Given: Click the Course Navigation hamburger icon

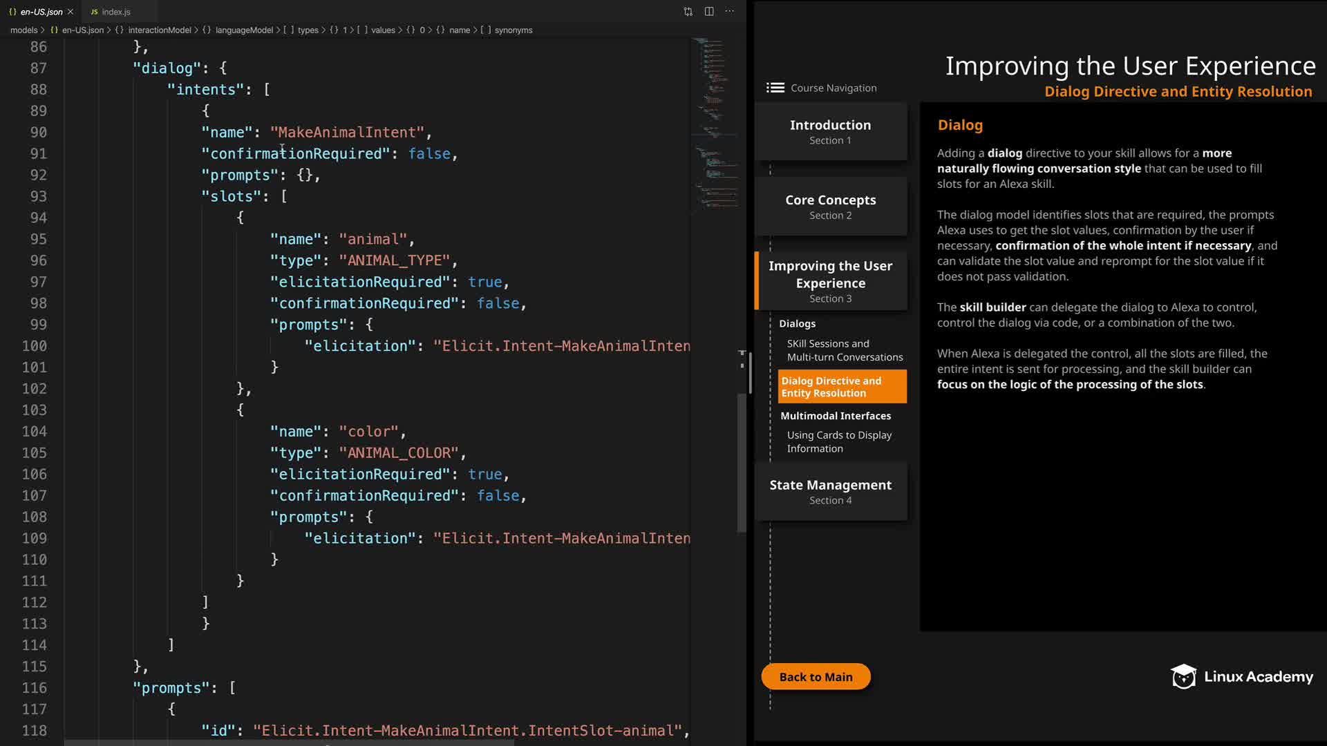Looking at the screenshot, I should 775,88.
